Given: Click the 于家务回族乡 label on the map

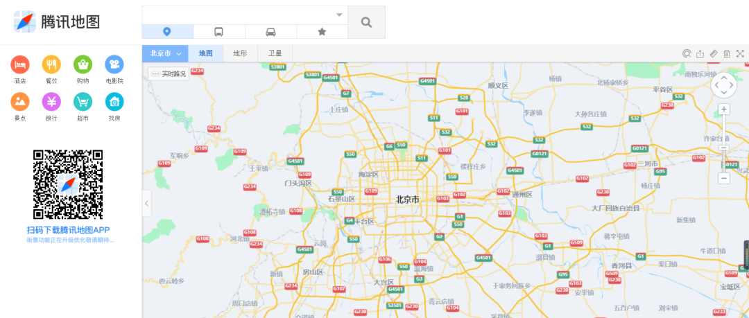Looking at the screenshot, I should [x=512, y=285].
